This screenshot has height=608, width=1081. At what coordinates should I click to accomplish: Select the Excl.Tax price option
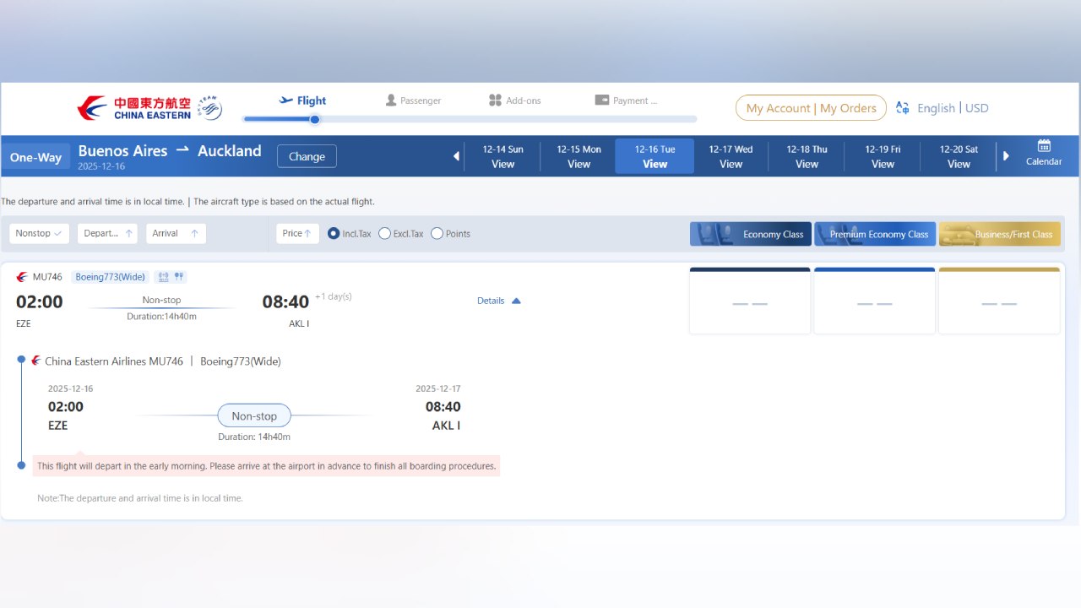click(385, 234)
